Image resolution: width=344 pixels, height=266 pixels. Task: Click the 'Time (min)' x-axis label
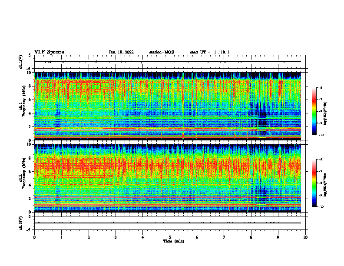pos(174,241)
